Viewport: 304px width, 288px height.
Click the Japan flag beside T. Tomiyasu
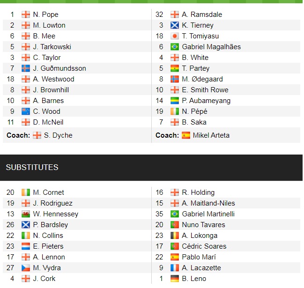(x=175, y=36)
